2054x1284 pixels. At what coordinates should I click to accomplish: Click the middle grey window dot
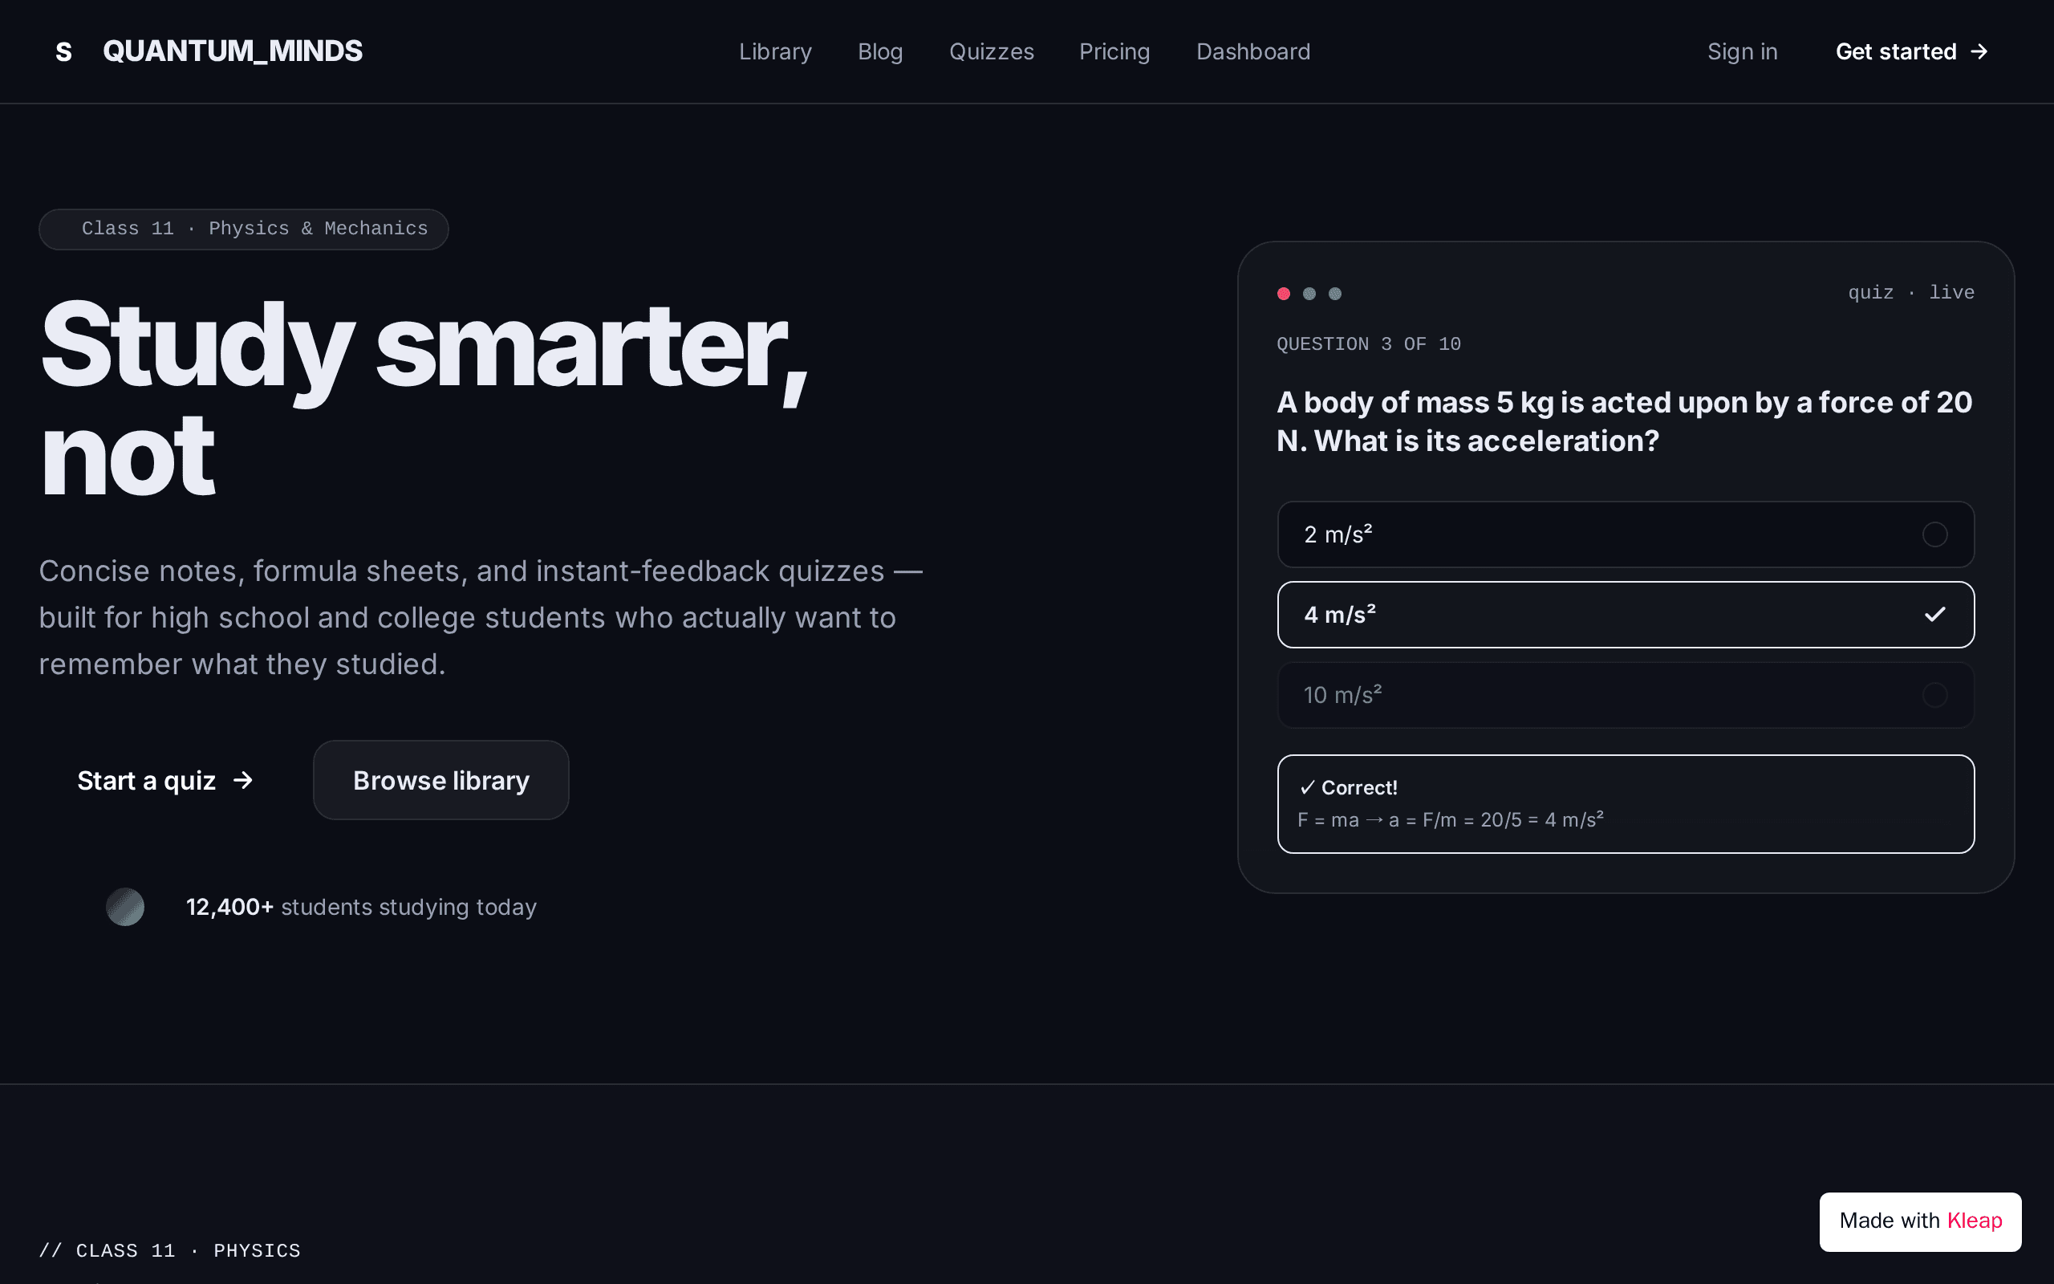click(x=1309, y=294)
